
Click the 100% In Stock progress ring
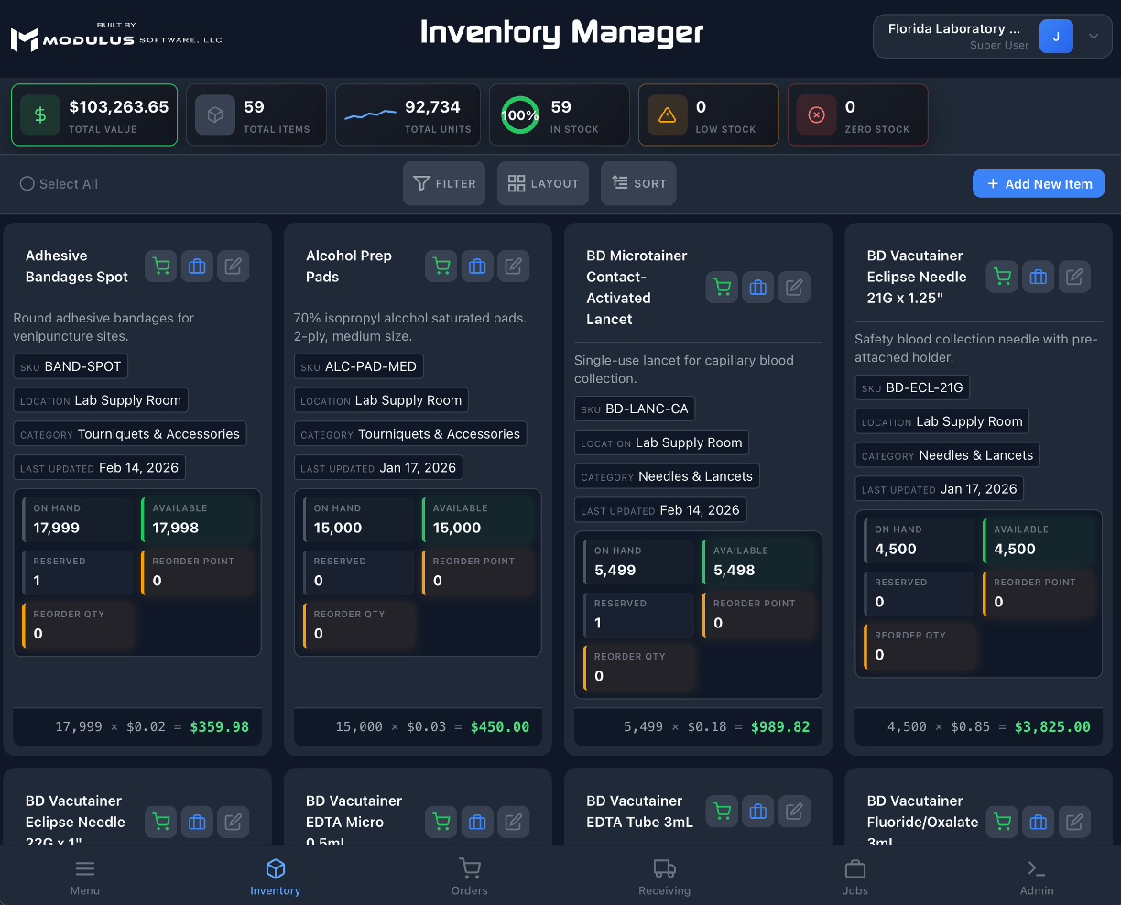[x=519, y=115]
